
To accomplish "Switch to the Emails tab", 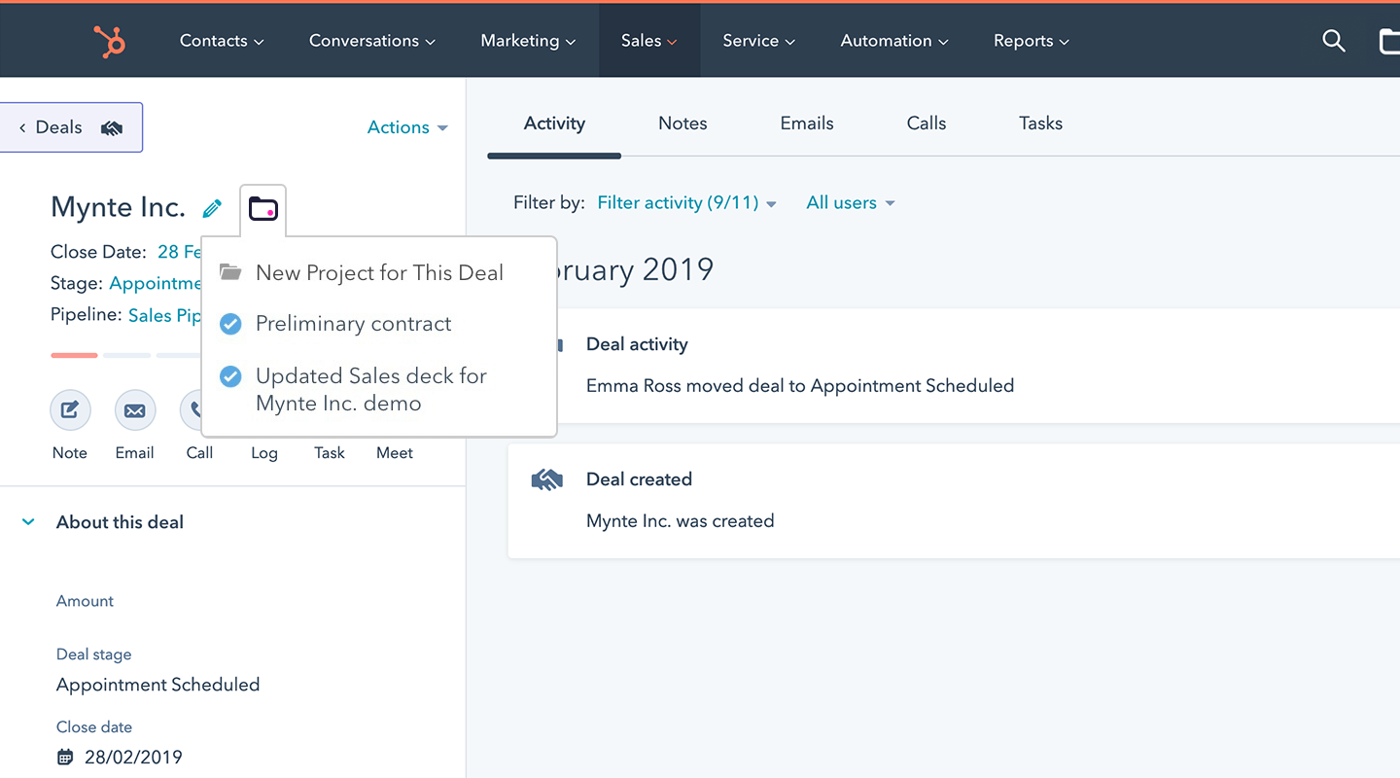I will pyautogui.click(x=807, y=124).
